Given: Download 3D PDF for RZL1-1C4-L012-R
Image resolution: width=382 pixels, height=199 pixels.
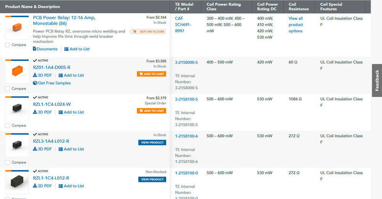Looking at the screenshot, I should click(42, 186).
